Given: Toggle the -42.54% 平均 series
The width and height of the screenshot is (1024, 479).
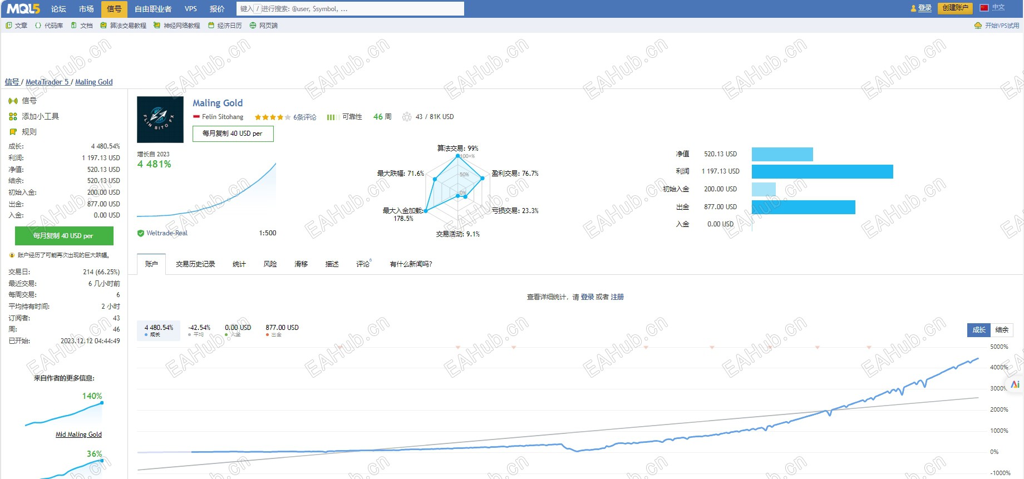Looking at the screenshot, I should point(199,330).
